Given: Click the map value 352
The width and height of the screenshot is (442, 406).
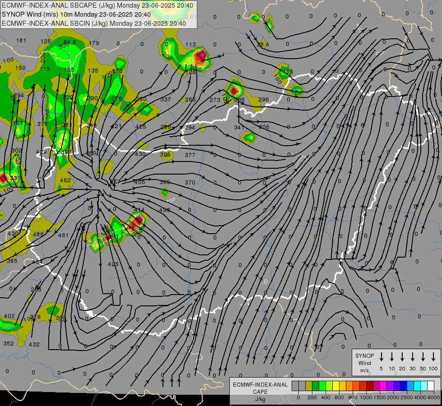Looking at the screenshot, I should tap(9, 343).
